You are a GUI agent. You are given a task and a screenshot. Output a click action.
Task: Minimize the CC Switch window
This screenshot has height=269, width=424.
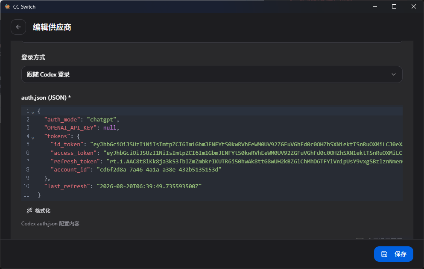coord(375,6)
